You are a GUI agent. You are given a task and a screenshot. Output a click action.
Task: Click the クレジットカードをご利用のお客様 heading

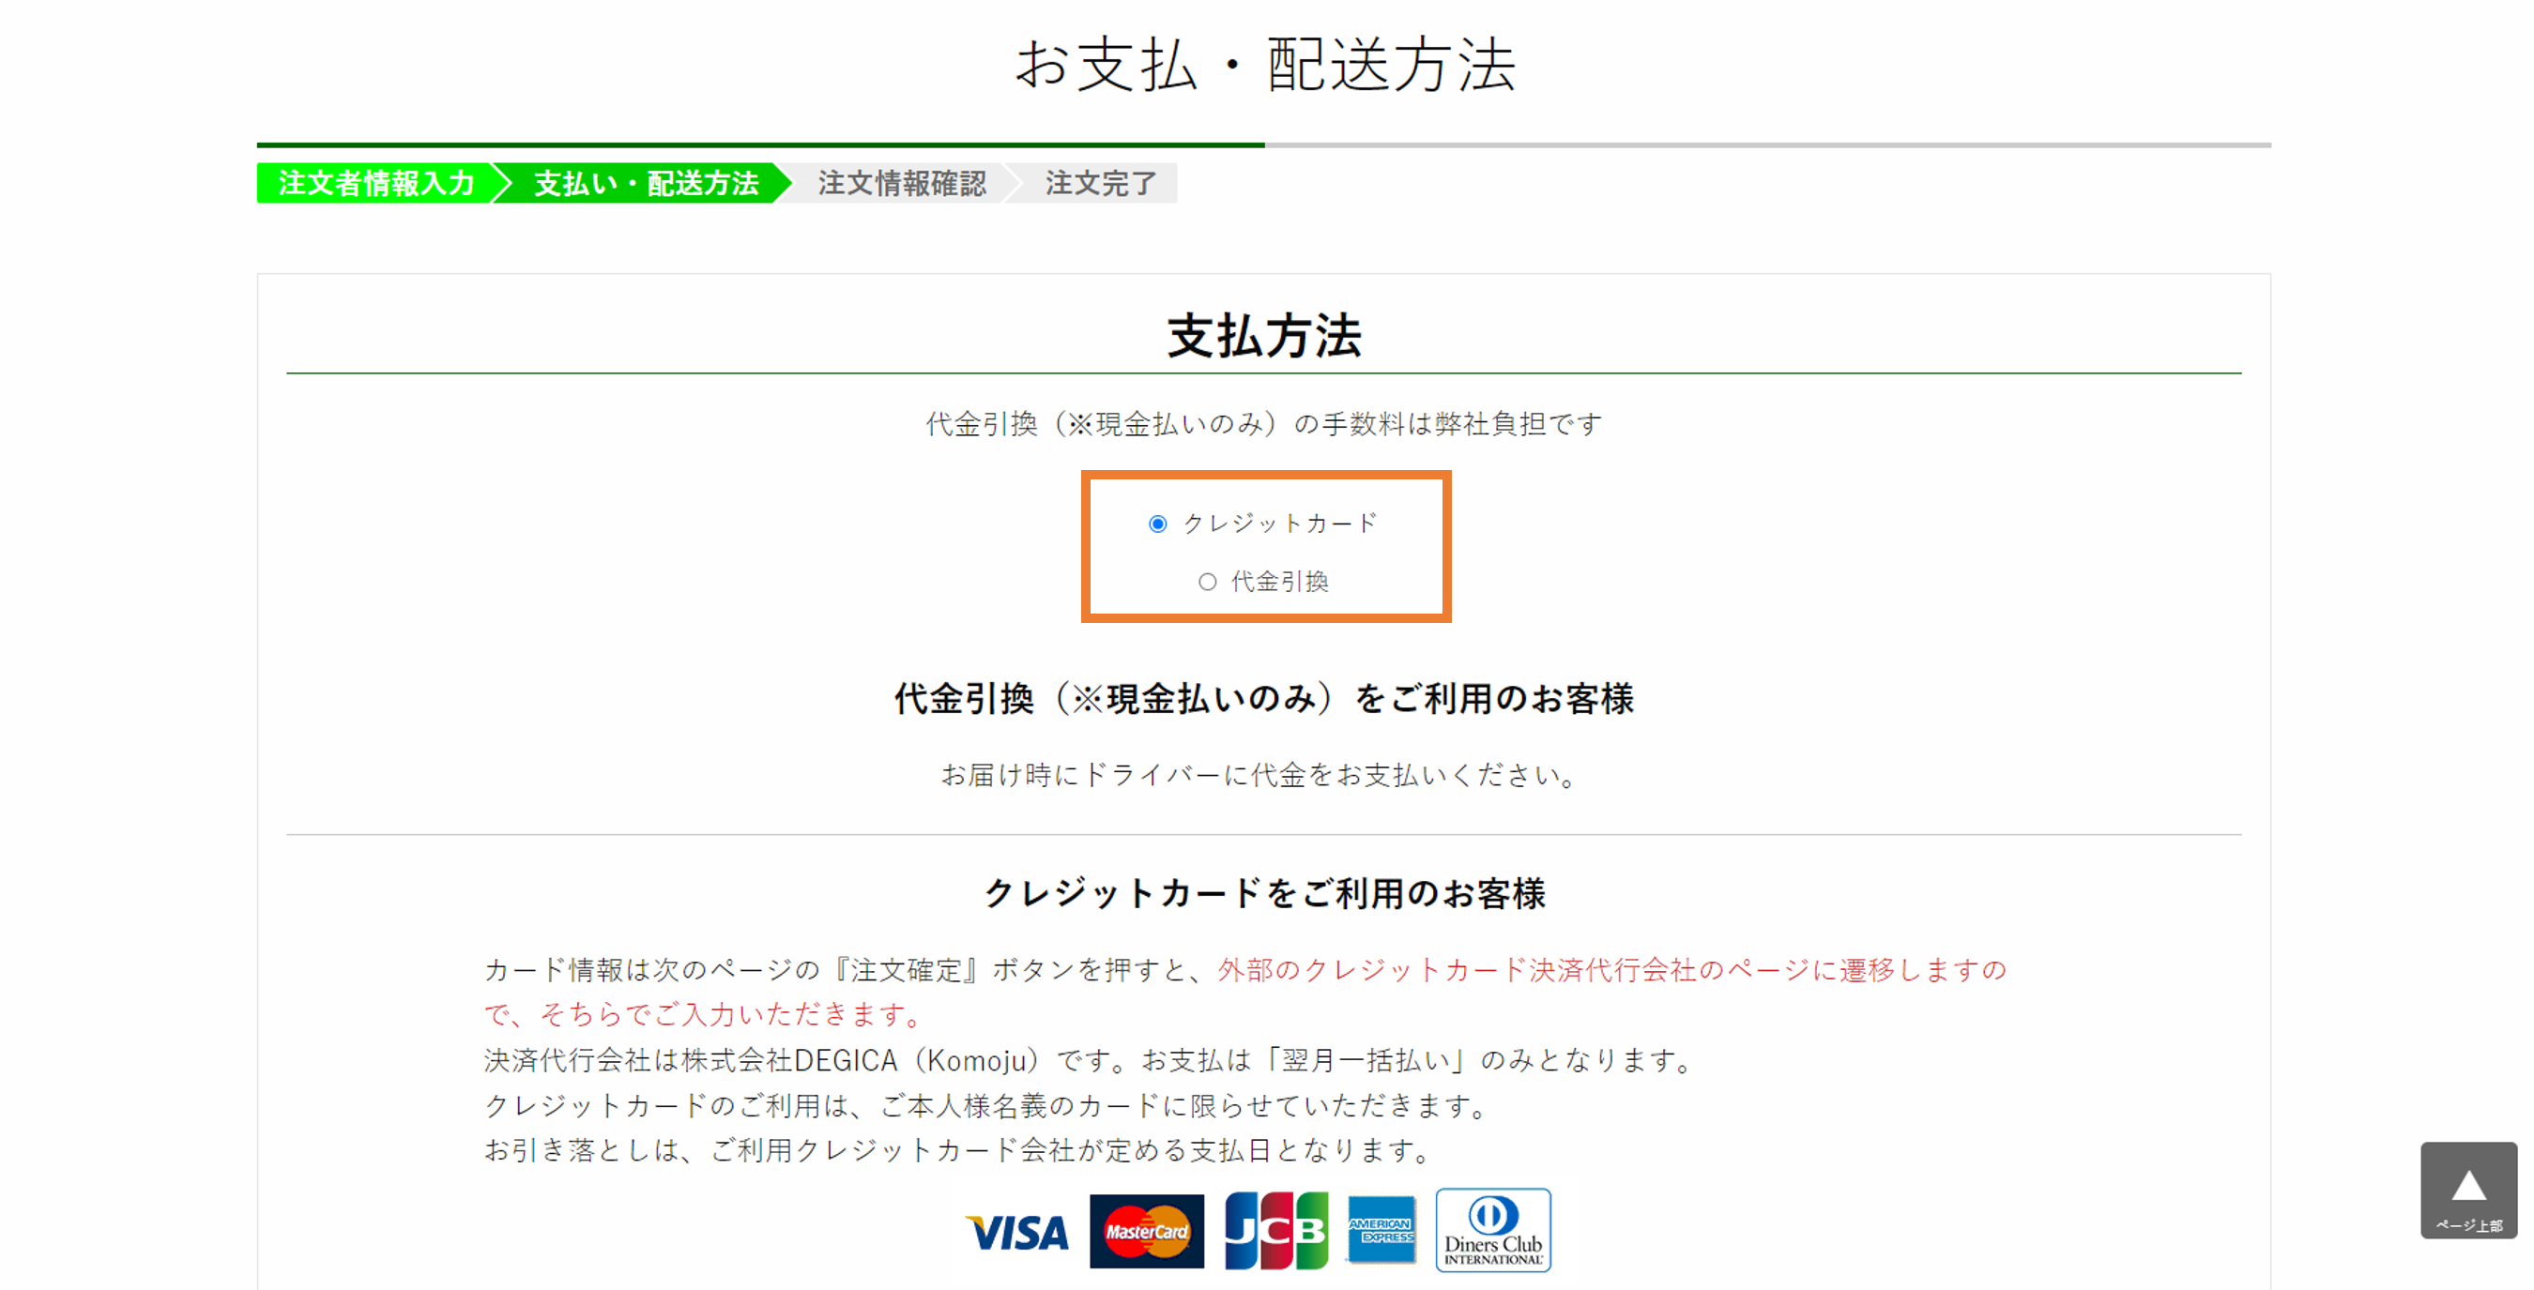(x=1265, y=893)
